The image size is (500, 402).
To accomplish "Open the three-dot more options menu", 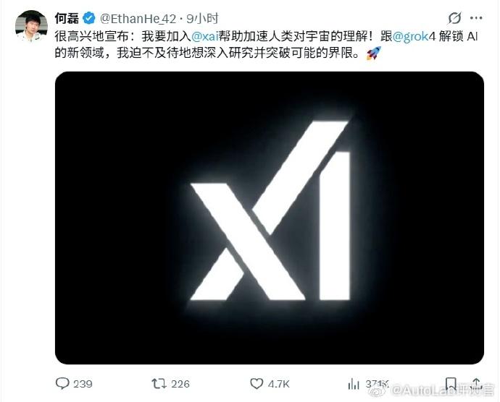I will [x=476, y=18].
